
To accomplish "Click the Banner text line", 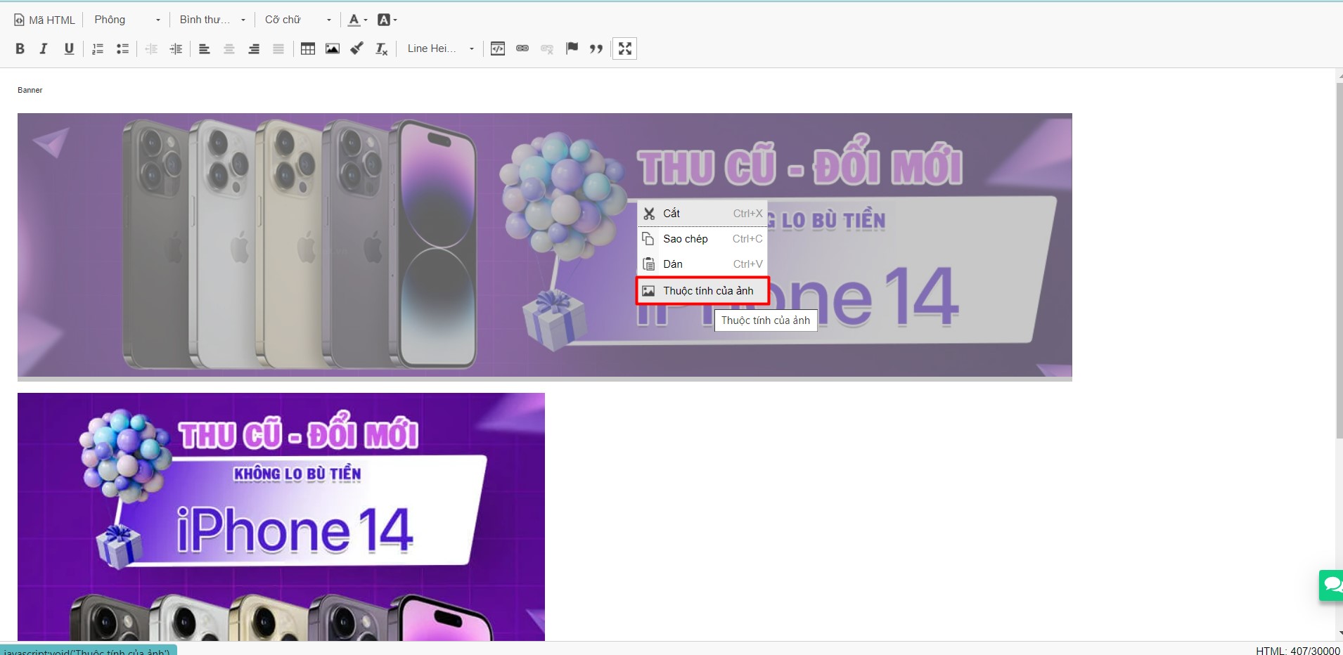I will click(30, 90).
